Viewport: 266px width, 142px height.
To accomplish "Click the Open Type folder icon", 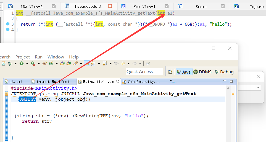I will [x=62, y=64].
